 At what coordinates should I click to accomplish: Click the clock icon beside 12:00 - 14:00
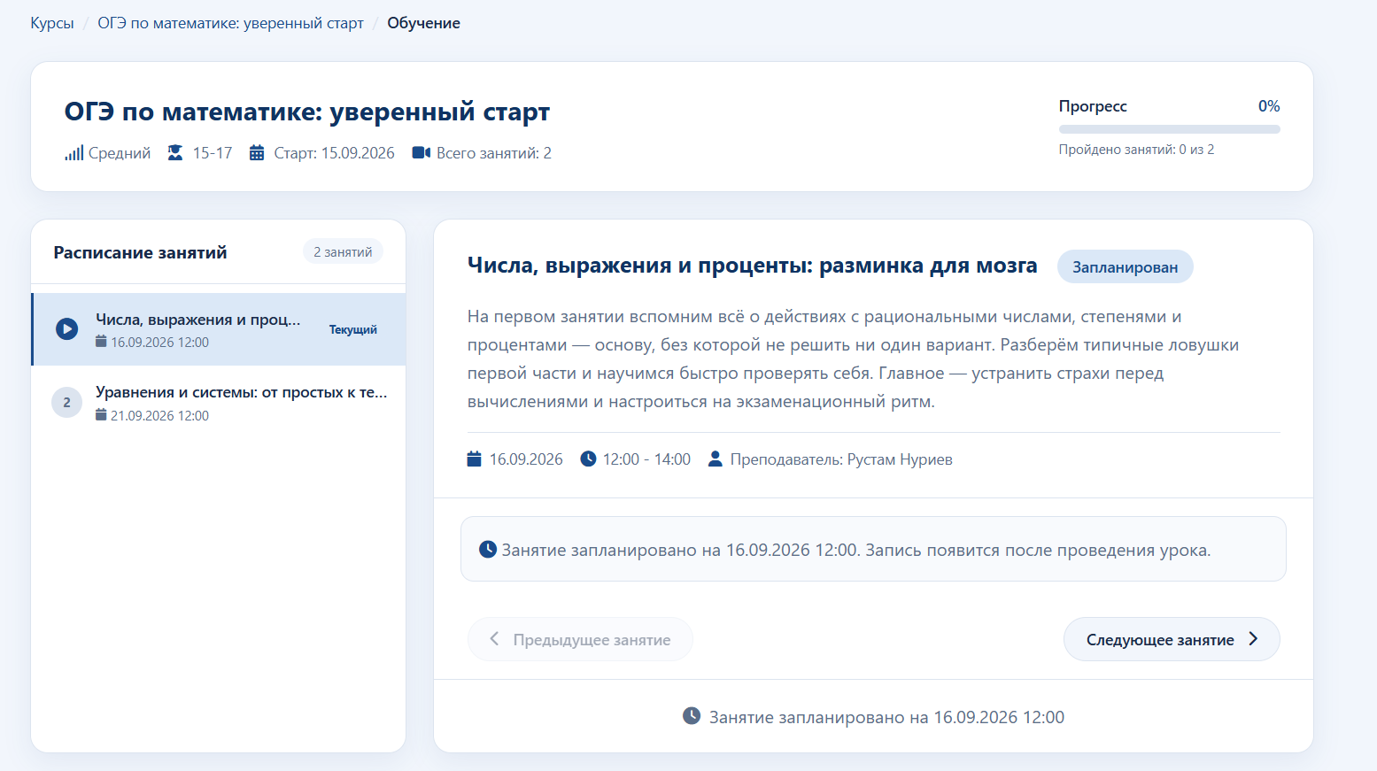(588, 459)
